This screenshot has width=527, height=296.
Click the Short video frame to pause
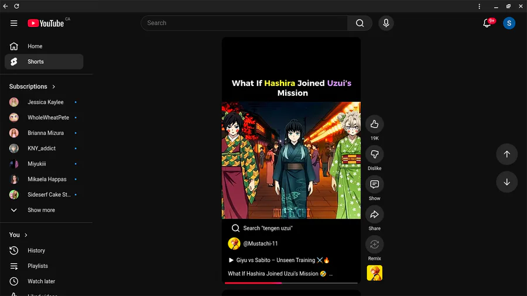[291, 160]
